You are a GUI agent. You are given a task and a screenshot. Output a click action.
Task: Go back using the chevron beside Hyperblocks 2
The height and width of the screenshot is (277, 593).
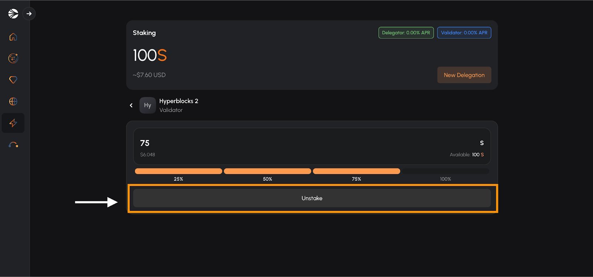click(131, 105)
